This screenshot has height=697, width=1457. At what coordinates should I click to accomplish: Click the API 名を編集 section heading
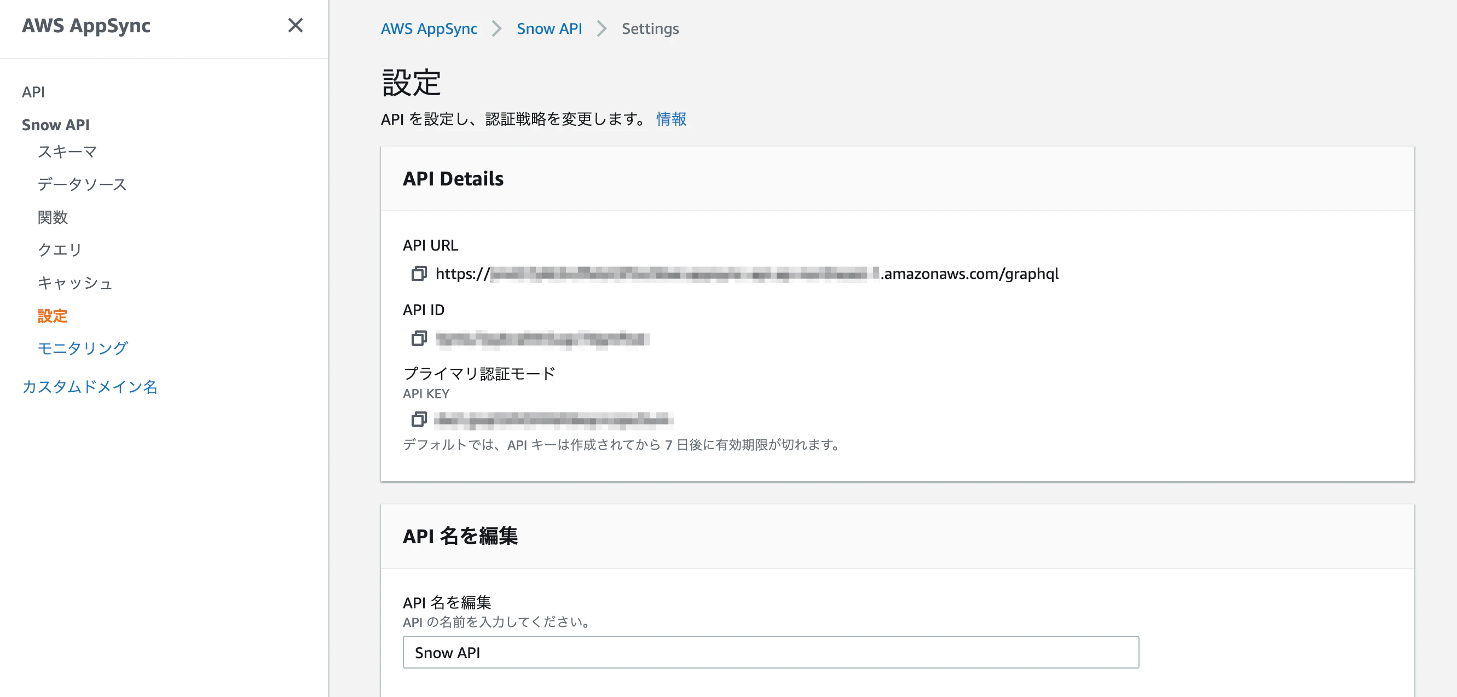(x=460, y=536)
